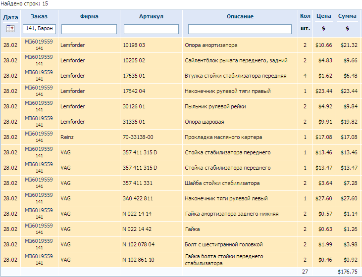
Task: Click price $0.57
Action: [x=325, y=214]
